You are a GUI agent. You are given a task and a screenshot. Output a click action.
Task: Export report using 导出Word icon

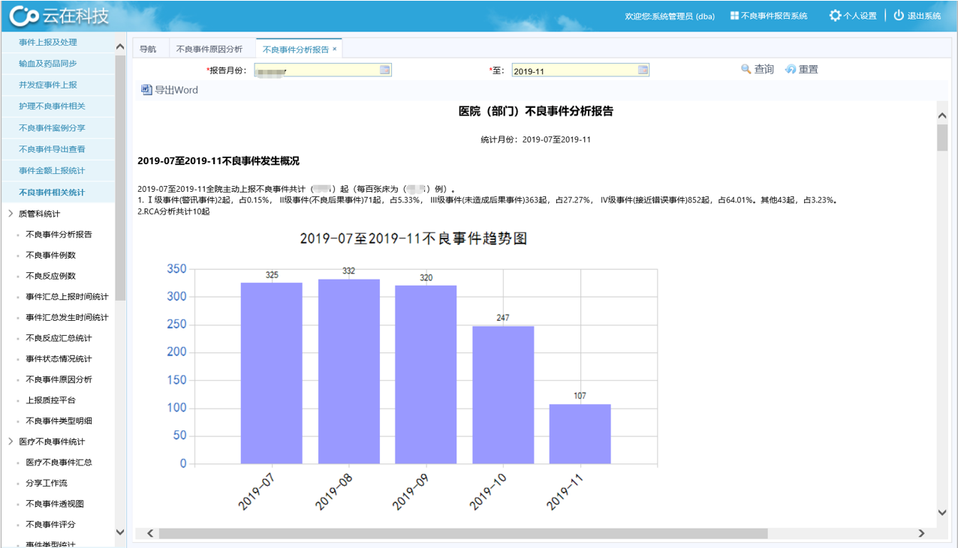(x=146, y=90)
